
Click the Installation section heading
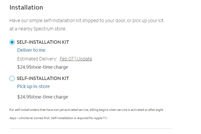coord(26,7)
